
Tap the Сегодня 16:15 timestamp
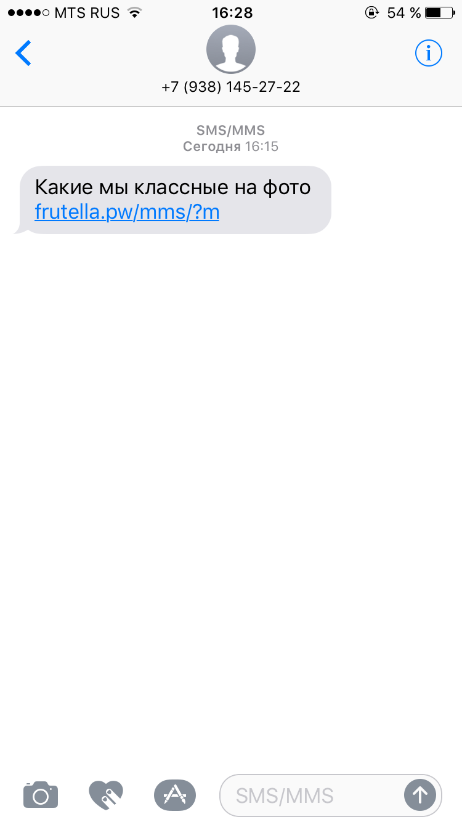[x=231, y=147]
